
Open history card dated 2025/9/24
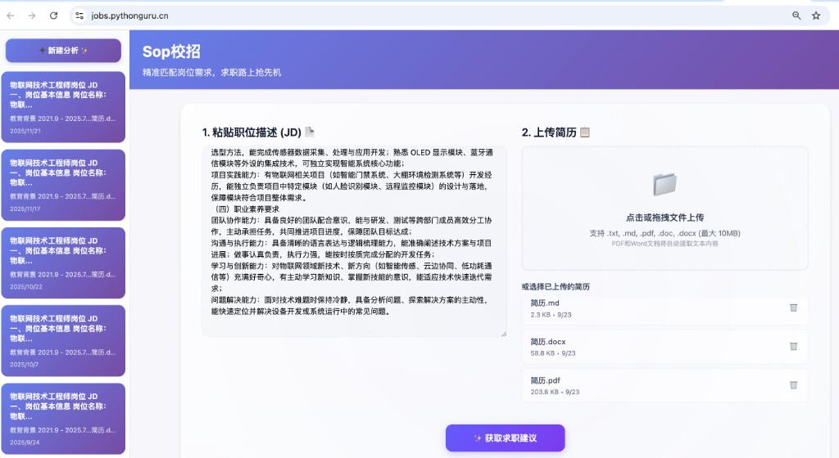click(x=63, y=419)
